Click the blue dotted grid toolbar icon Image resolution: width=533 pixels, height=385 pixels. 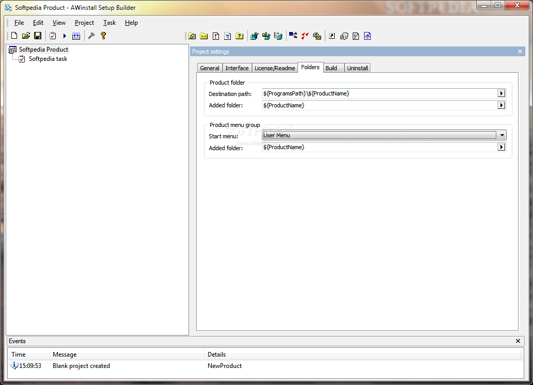[x=76, y=36]
